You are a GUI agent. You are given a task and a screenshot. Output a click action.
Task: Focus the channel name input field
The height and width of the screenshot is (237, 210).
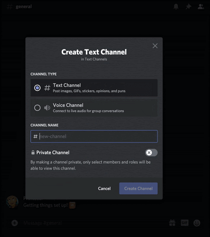tap(94, 136)
